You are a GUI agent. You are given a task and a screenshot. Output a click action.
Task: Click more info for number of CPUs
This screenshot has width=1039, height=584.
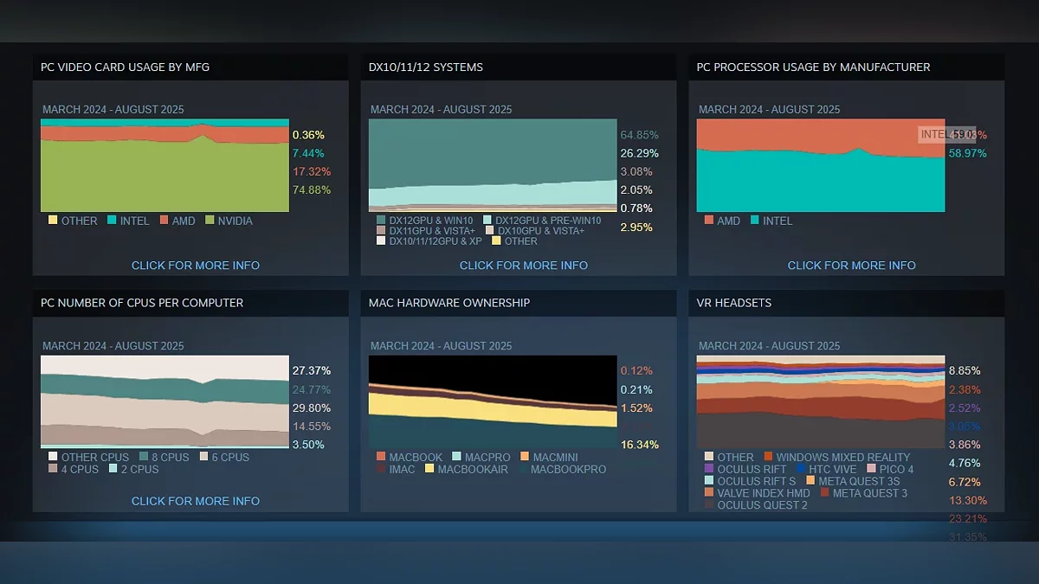[x=195, y=501]
